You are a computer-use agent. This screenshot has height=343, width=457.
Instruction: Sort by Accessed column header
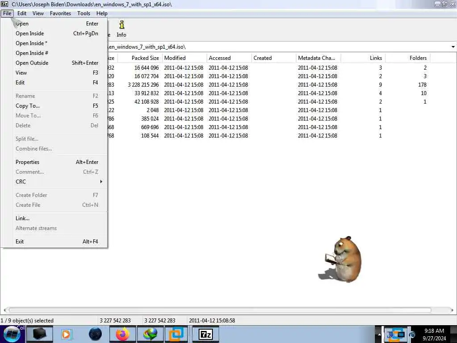(x=229, y=58)
